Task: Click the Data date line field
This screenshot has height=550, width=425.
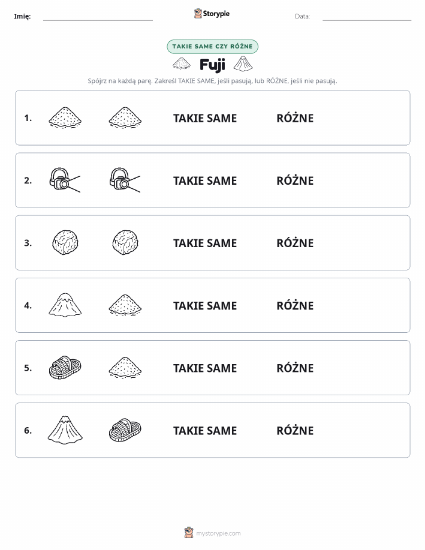Action: pyautogui.click(x=367, y=16)
